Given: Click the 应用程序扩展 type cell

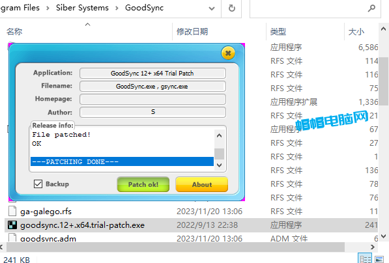Looking at the screenshot, I should 294,102.
